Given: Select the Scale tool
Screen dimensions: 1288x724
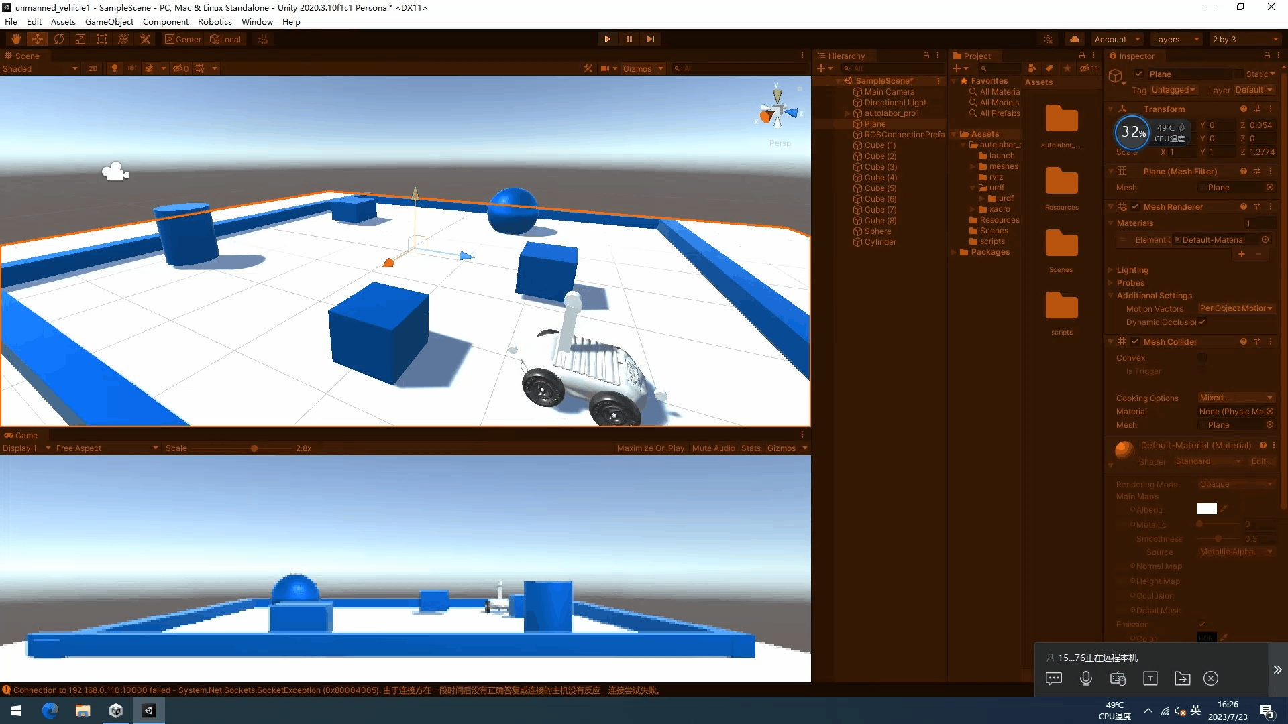Looking at the screenshot, I should click(80, 39).
